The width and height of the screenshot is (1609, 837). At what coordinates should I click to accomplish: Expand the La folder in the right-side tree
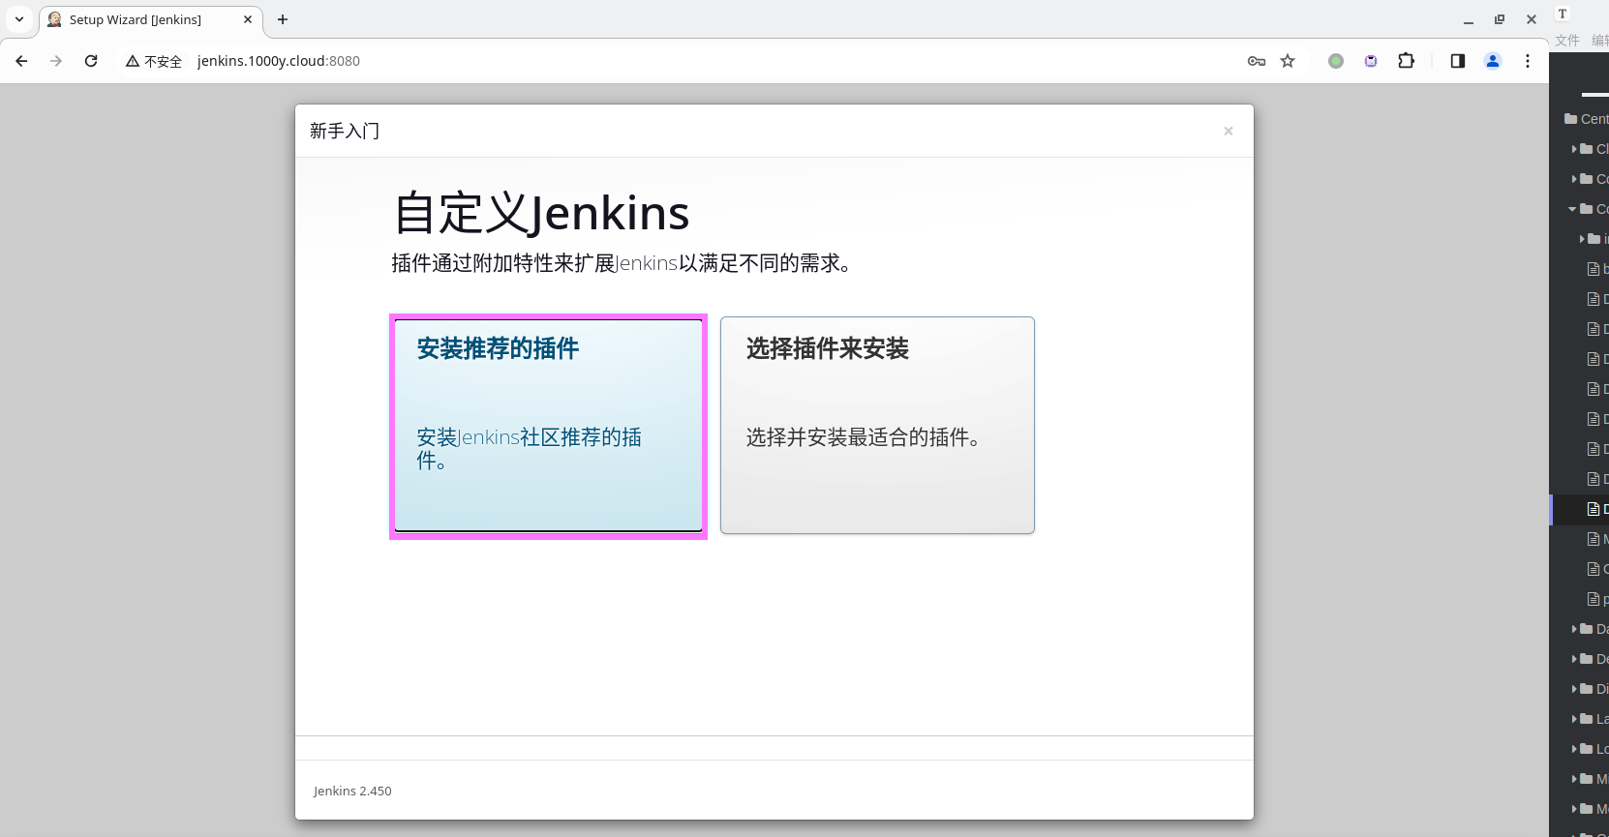[x=1575, y=719]
